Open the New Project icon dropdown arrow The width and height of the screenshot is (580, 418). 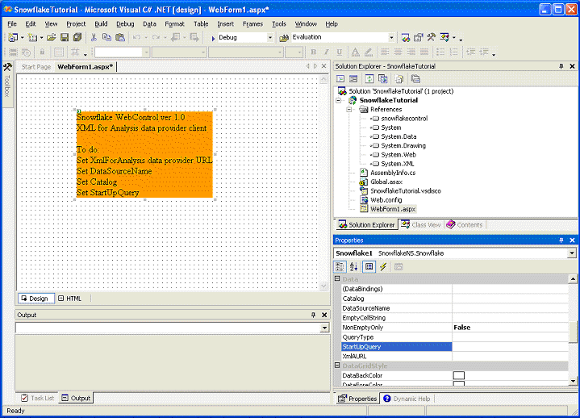pos(23,37)
